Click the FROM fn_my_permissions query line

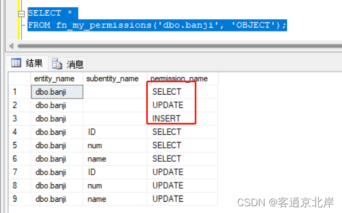tap(157, 25)
